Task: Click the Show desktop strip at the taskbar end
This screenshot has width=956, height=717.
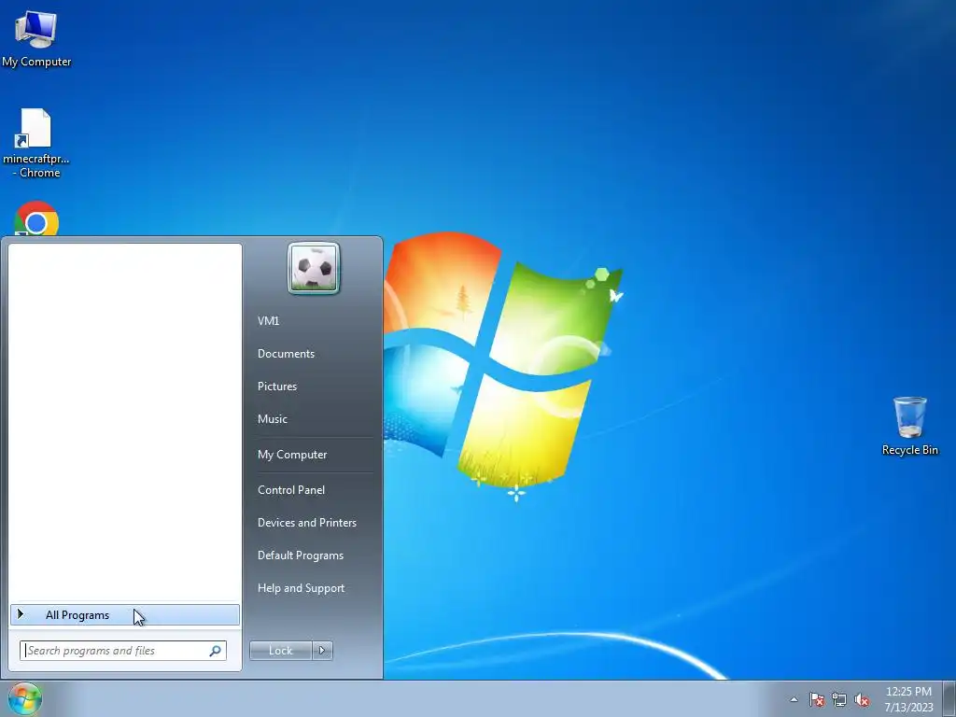Action: coord(949,698)
